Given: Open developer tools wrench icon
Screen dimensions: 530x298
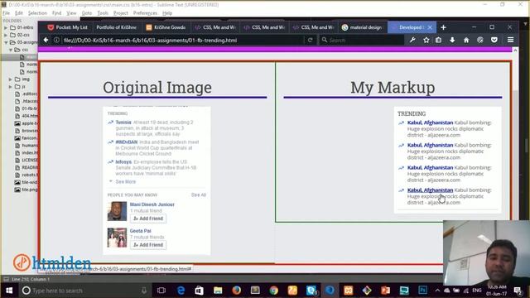Looking at the screenshot, I should pyautogui.click(x=412, y=40).
